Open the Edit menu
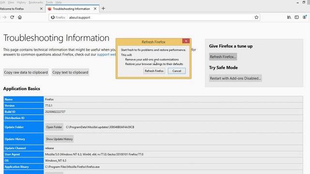 click(2, 2)
